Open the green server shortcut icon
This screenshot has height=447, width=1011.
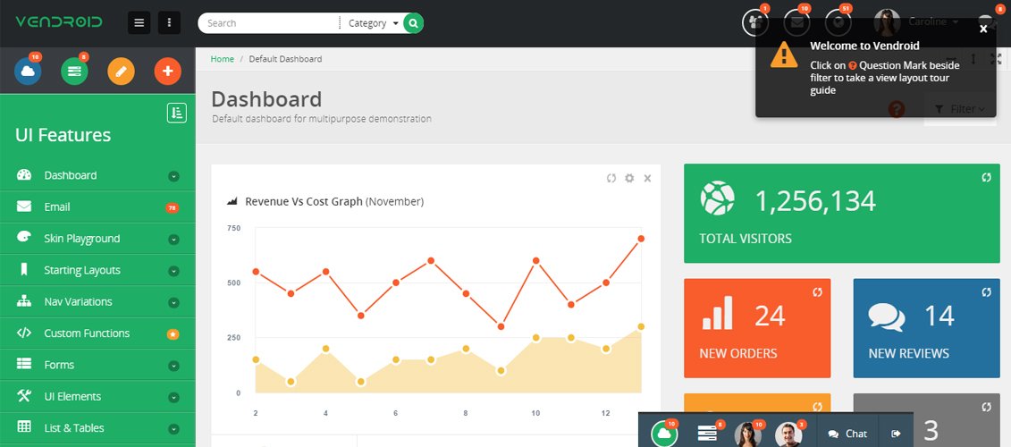pos(74,71)
